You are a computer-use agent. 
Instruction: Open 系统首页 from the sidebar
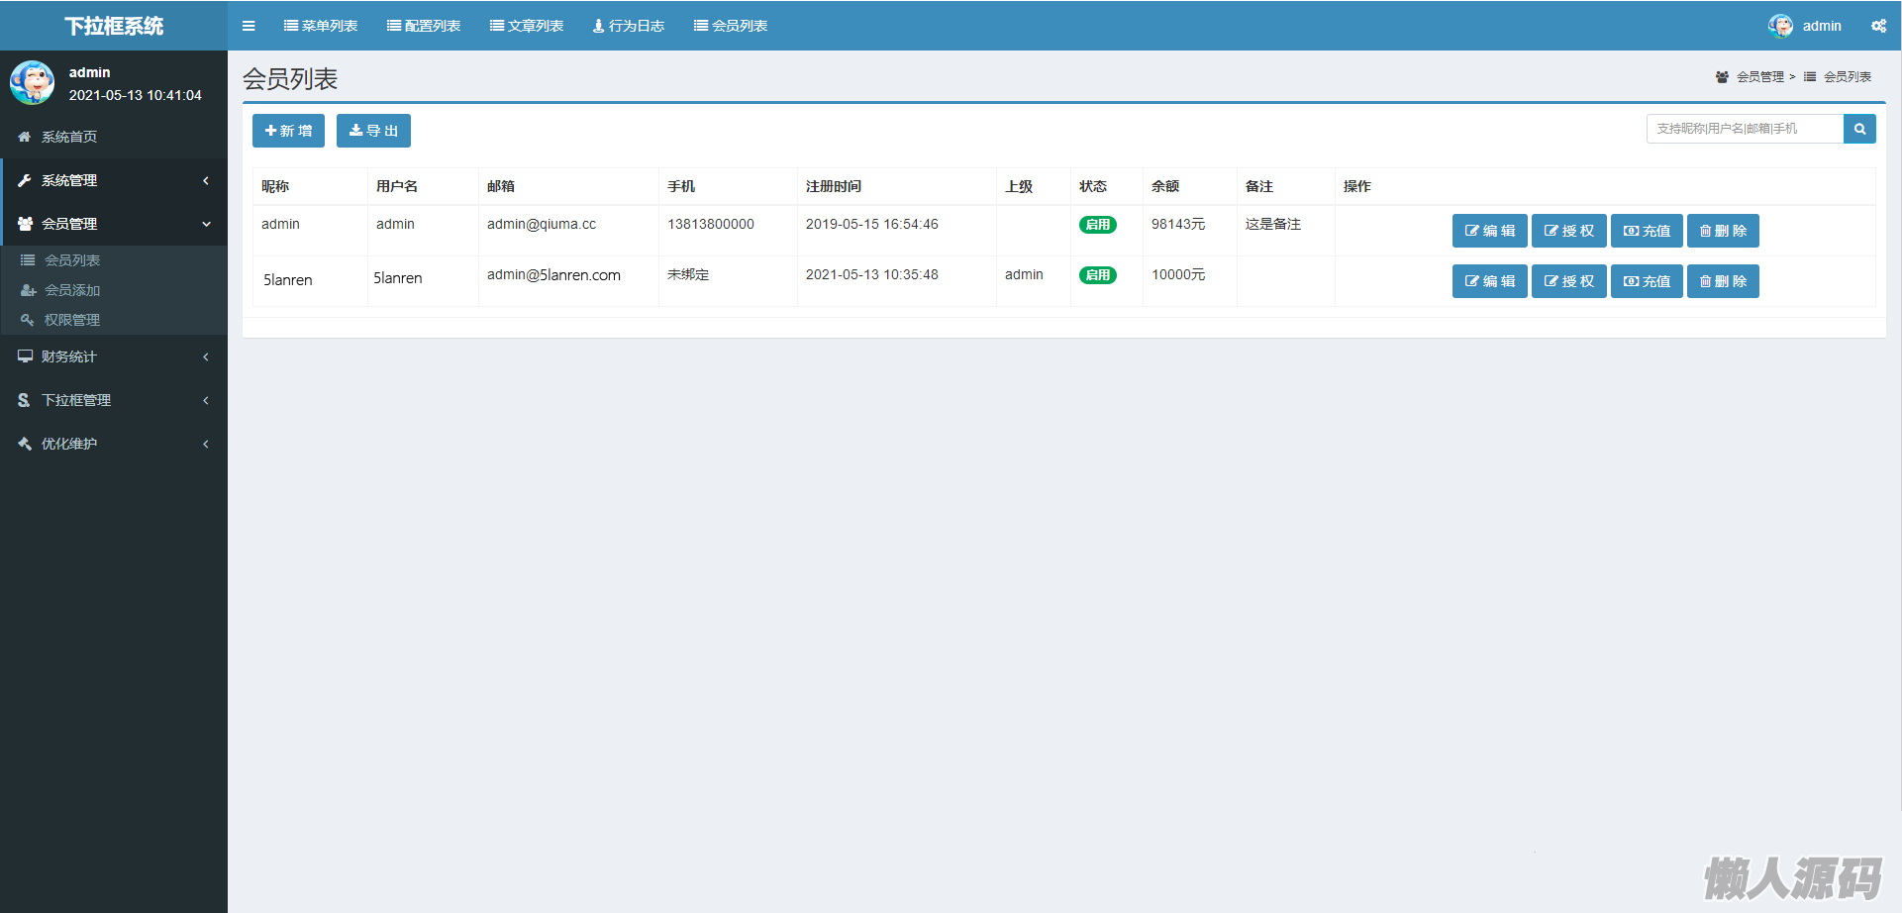click(x=69, y=137)
